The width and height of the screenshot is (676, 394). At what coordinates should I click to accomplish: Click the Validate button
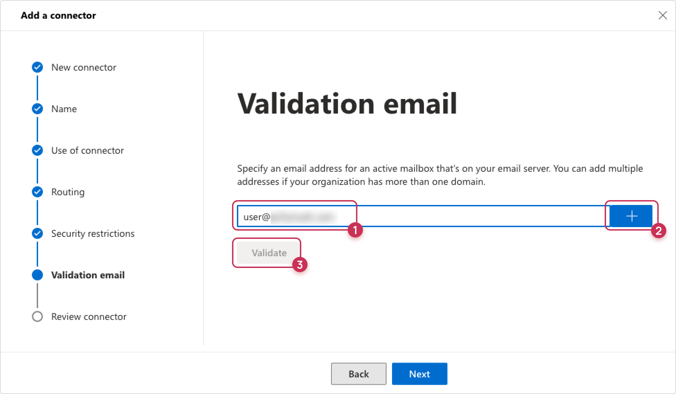(x=269, y=253)
